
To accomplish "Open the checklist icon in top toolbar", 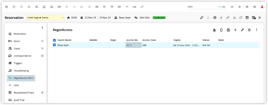I will coord(89,7).
